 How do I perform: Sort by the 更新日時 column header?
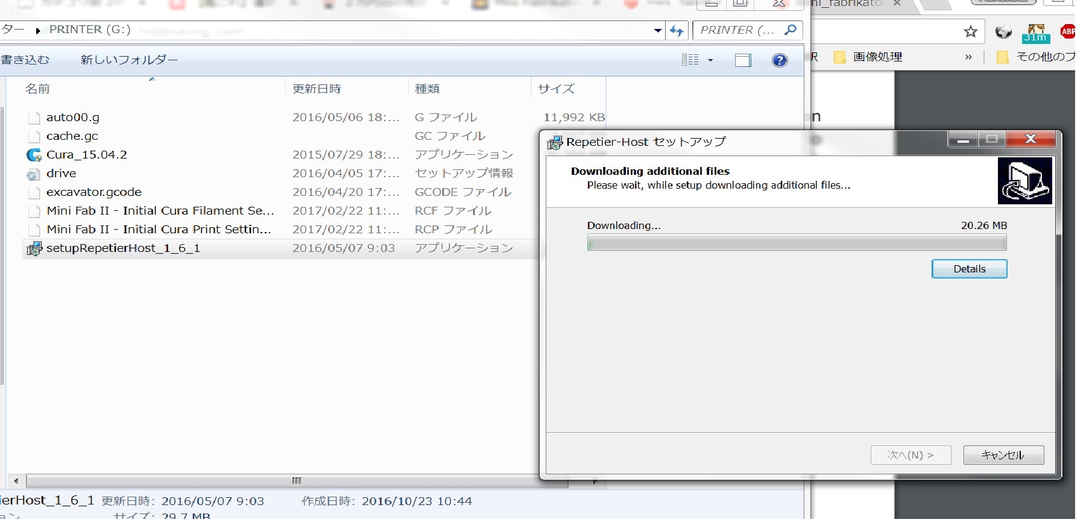317,89
